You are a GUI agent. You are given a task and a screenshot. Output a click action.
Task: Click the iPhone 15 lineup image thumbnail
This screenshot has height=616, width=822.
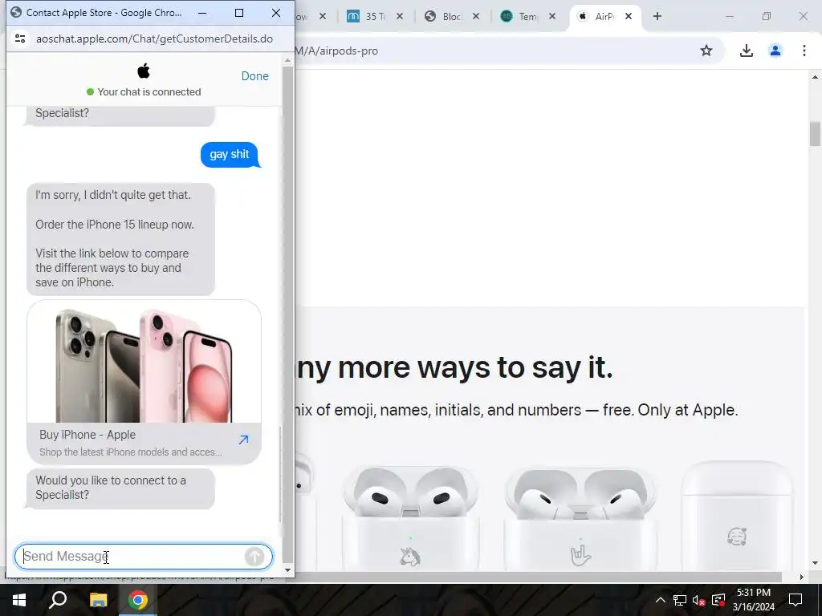point(144,363)
